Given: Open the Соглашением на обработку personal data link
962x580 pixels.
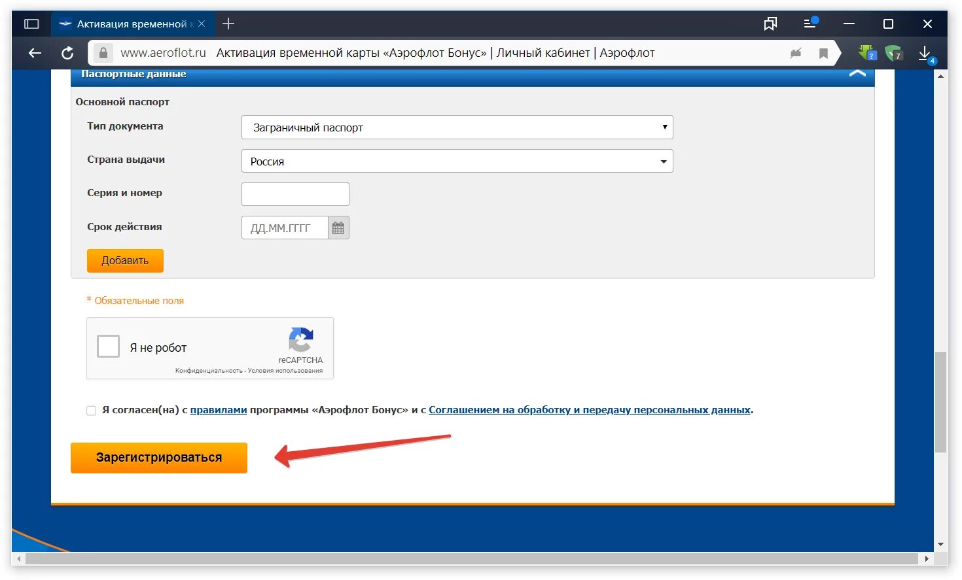Looking at the screenshot, I should click(590, 410).
